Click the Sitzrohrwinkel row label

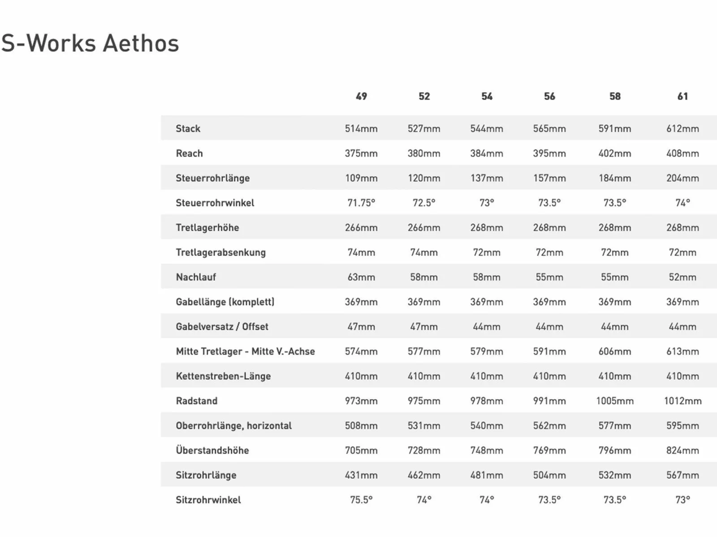[208, 500]
